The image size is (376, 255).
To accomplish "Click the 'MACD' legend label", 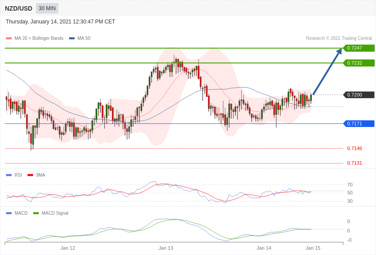I will click(21, 213).
